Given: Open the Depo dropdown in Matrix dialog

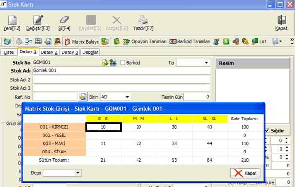Looking at the screenshot, I should (x=78, y=173).
